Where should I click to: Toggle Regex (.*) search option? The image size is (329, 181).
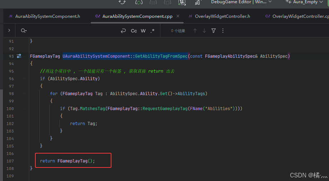coord(153,31)
